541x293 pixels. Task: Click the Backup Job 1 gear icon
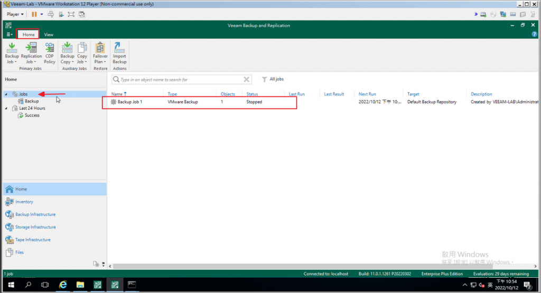(113, 102)
